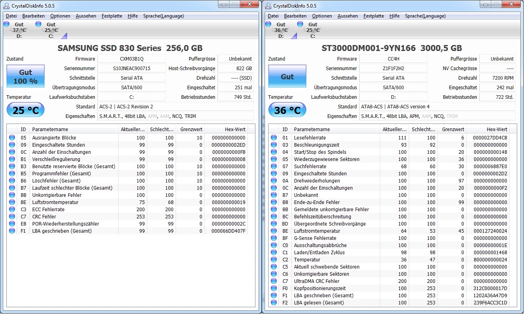This screenshot has width=524, height=314.
Task: Click serial number field Z1F1F2H2
Action: click(x=393, y=68)
